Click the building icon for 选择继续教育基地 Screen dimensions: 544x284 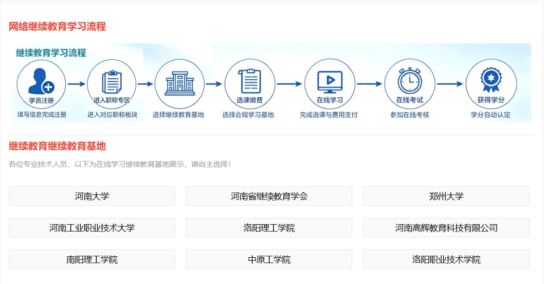point(180,84)
